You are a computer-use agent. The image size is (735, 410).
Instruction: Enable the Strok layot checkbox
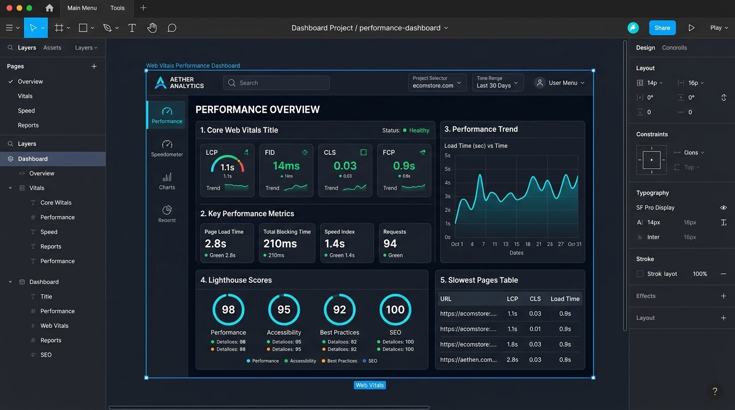(640, 274)
